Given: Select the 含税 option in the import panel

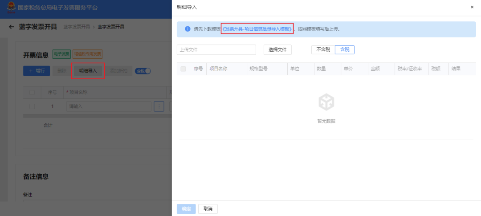Looking at the screenshot, I should 345,50.
